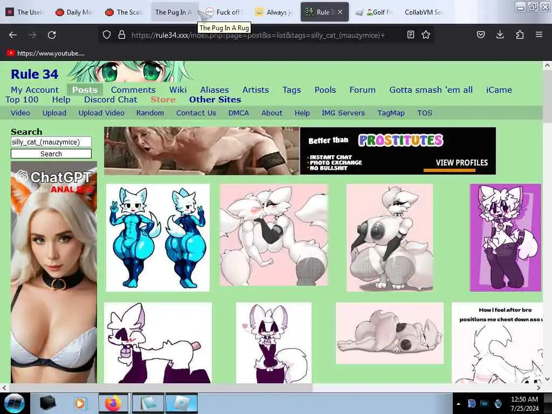Viewport: 552px width, 414px height.
Task: Open the Wiki link
Action: click(178, 90)
